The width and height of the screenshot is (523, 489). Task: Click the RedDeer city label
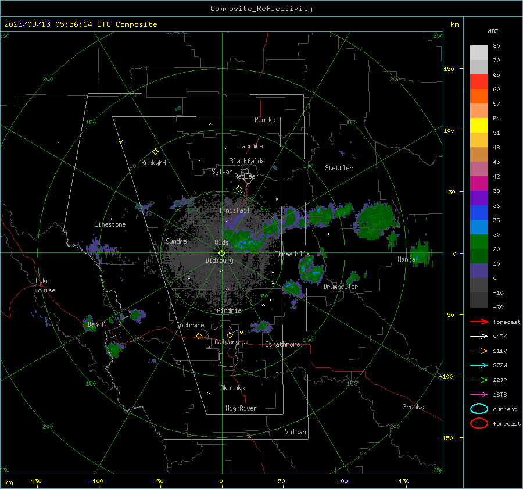[246, 176]
